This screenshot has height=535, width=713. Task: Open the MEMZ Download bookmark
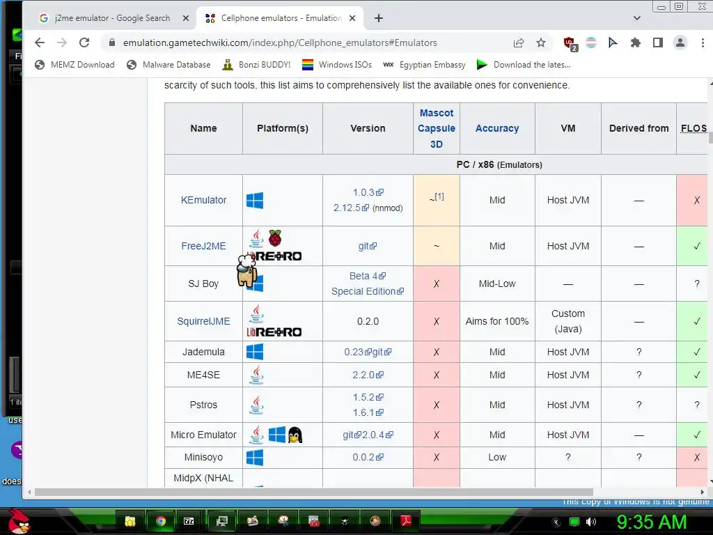click(75, 65)
